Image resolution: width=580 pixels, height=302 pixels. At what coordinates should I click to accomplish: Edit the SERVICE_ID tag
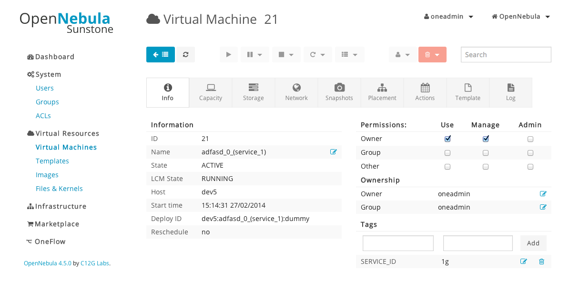(524, 262)
